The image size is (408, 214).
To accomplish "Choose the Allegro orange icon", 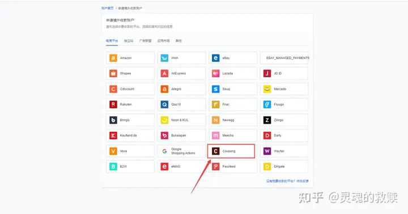I will pos(164,89).
